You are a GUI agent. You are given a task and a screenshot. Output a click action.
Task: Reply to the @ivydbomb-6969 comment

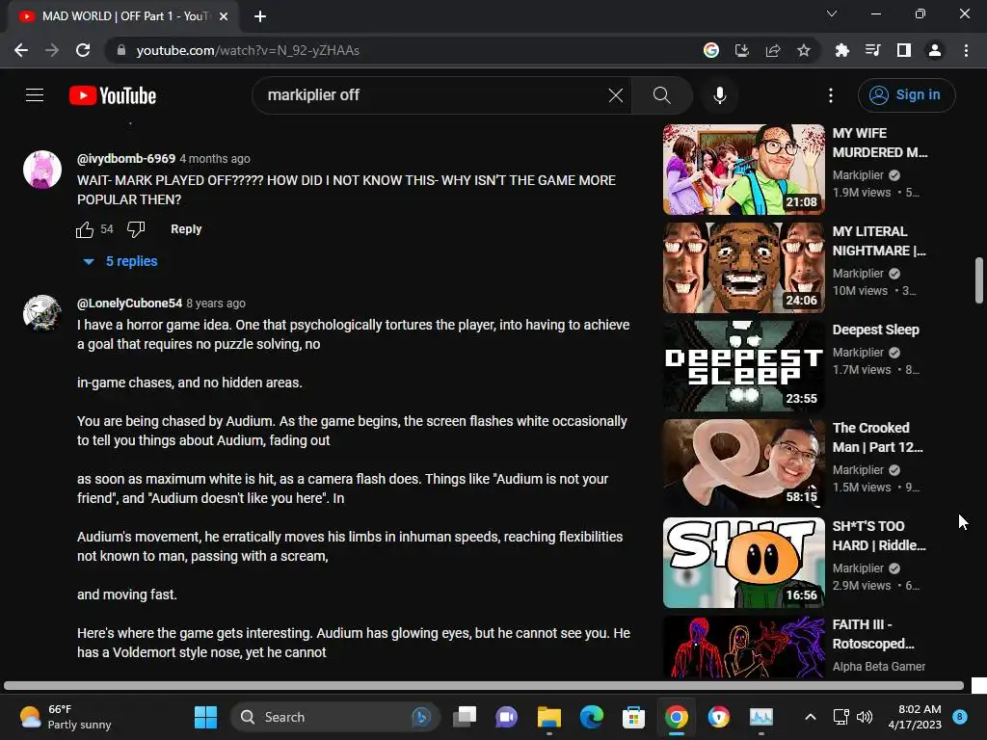coord(186,229)
